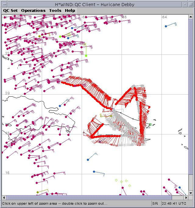Viewport: 195px width, 208px height.
Task: Select the blue wind barb just above latitude 16
Action: click(94, 172)
